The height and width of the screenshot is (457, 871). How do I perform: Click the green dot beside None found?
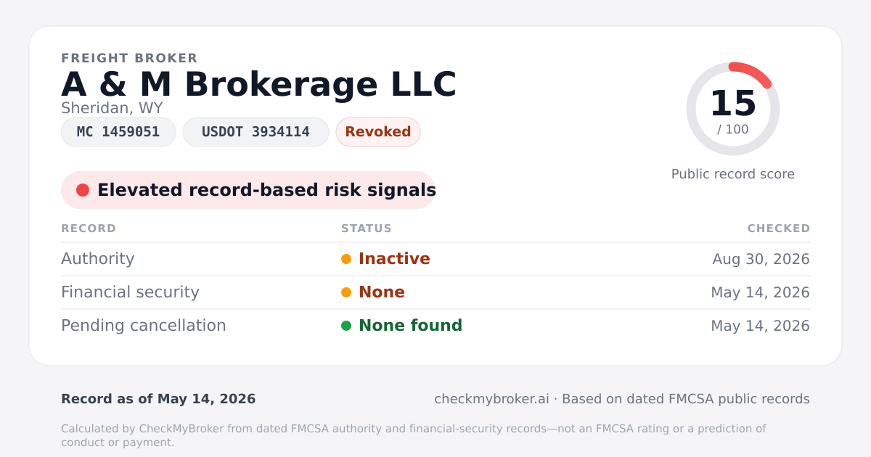(346, 326)
